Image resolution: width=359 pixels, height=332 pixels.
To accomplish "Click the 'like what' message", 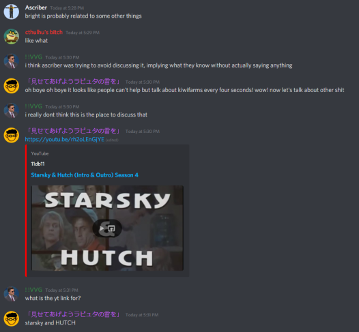I will tap(36, 41).
